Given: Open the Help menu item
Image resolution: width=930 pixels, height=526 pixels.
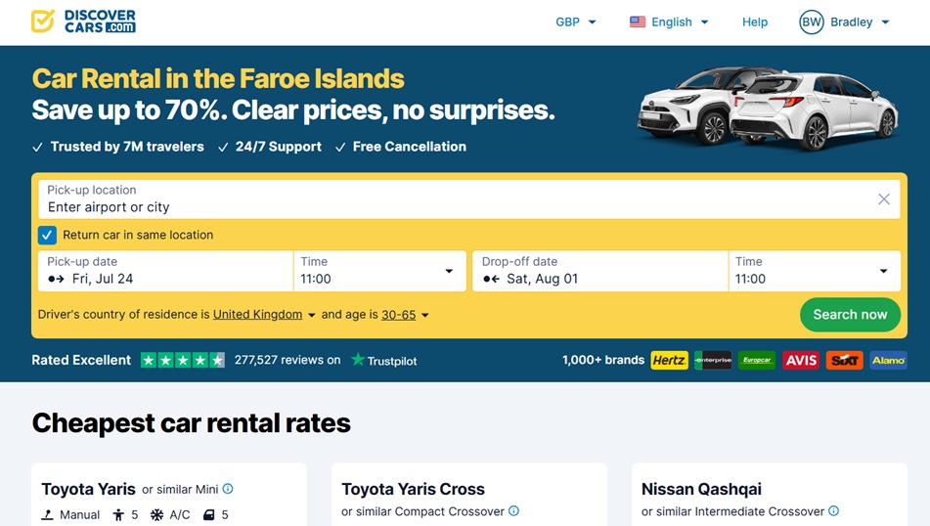Looking at the screenshot, I should click(754, 22).
